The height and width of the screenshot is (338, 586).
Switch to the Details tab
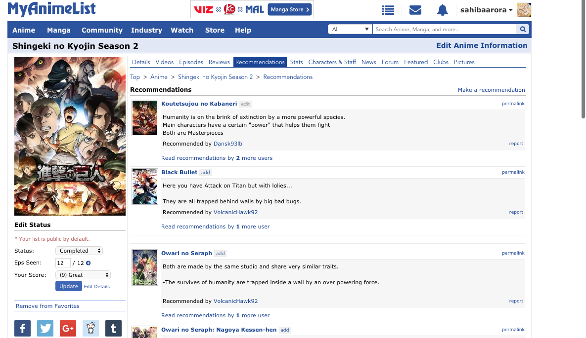click(141, 62)
